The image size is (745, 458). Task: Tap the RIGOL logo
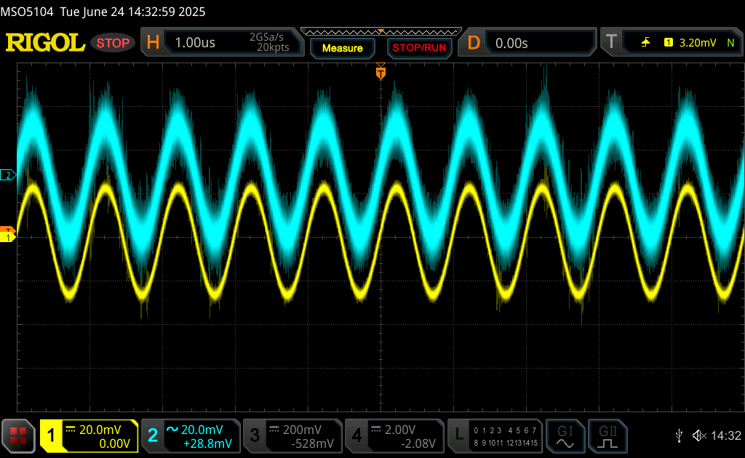pyautogui.click(x=45, y=43)
